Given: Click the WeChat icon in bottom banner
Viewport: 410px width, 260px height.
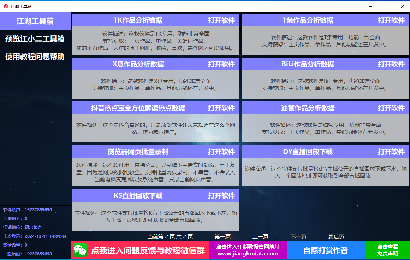Looking at the screenshot, I should point(80,250).
